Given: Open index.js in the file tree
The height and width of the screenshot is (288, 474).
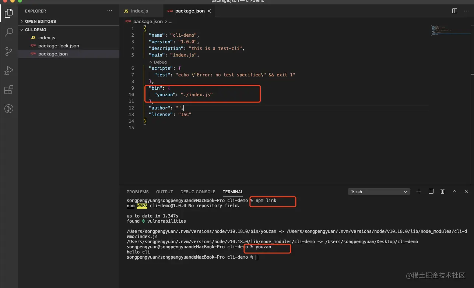Looking at the screenshot, I should click(69, 38).
